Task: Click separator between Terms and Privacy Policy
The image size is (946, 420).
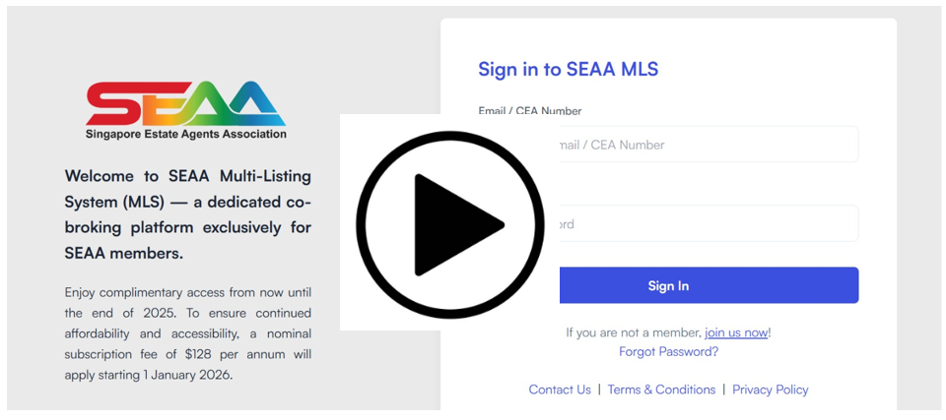Action: [724, 390]
